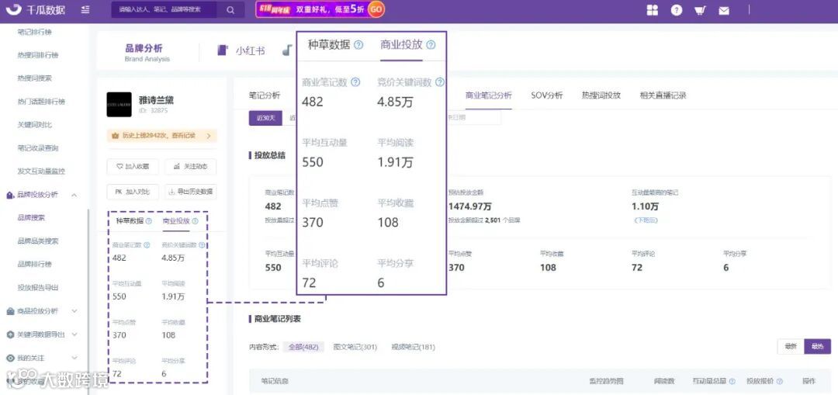Image resolution: width=838 pixels, height=395 pixels.
Task: Open the shopping cart icon in the header
Action: (700, 10)
